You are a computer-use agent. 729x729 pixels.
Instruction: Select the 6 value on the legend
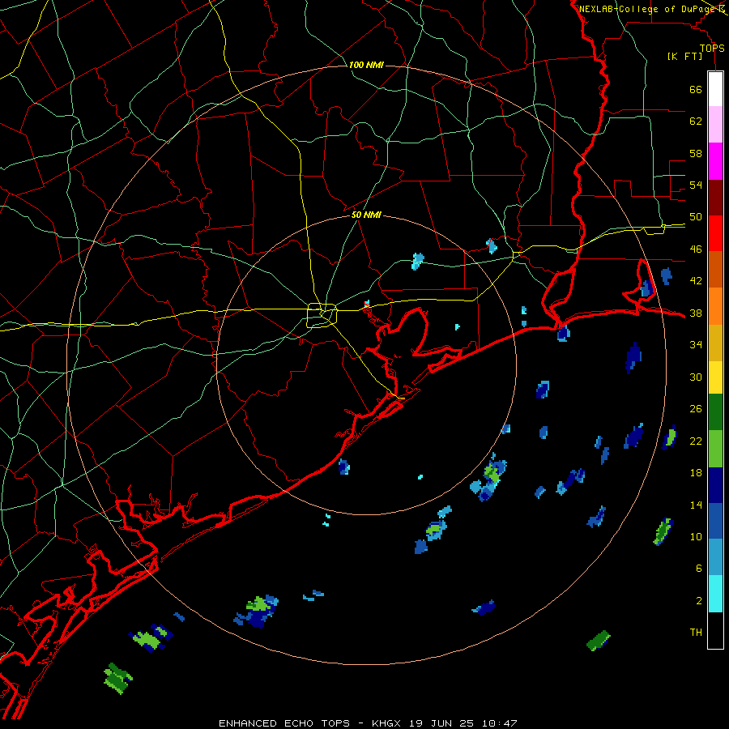click(x=698, y=569)
